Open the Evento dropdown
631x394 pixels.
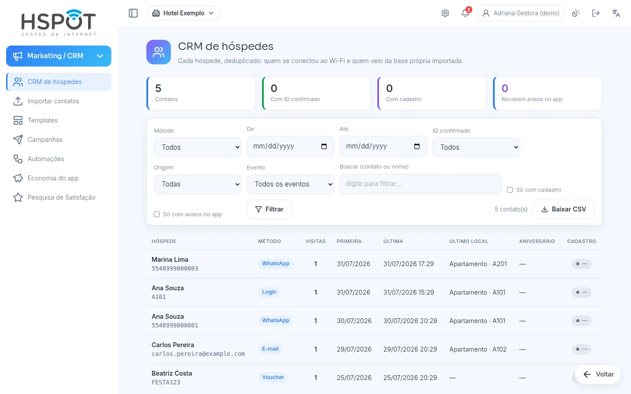(x=291, y=184)
